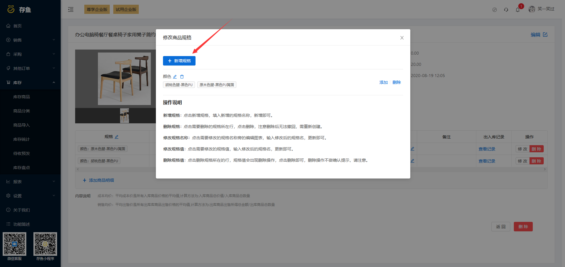Go to 首页 in sidebar
The width and height of the screenshot is (565, 267).
point(30,26)
